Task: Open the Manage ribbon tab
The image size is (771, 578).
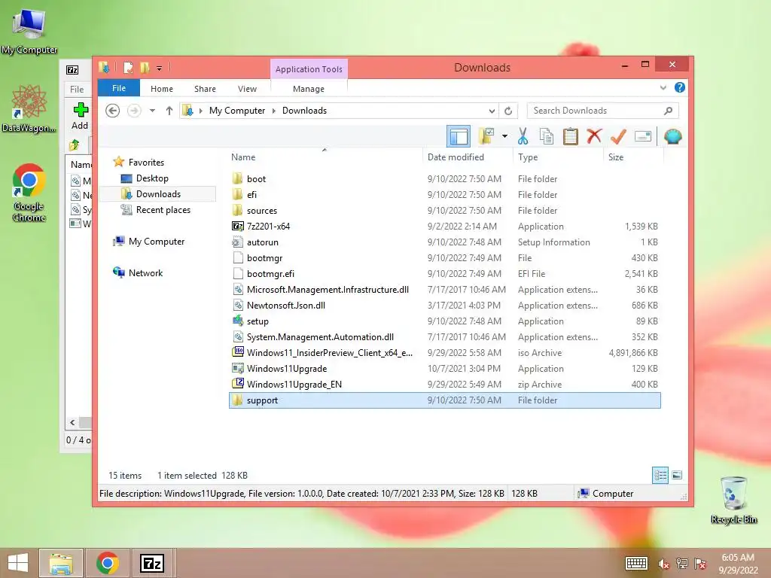Action: (308, 89)
